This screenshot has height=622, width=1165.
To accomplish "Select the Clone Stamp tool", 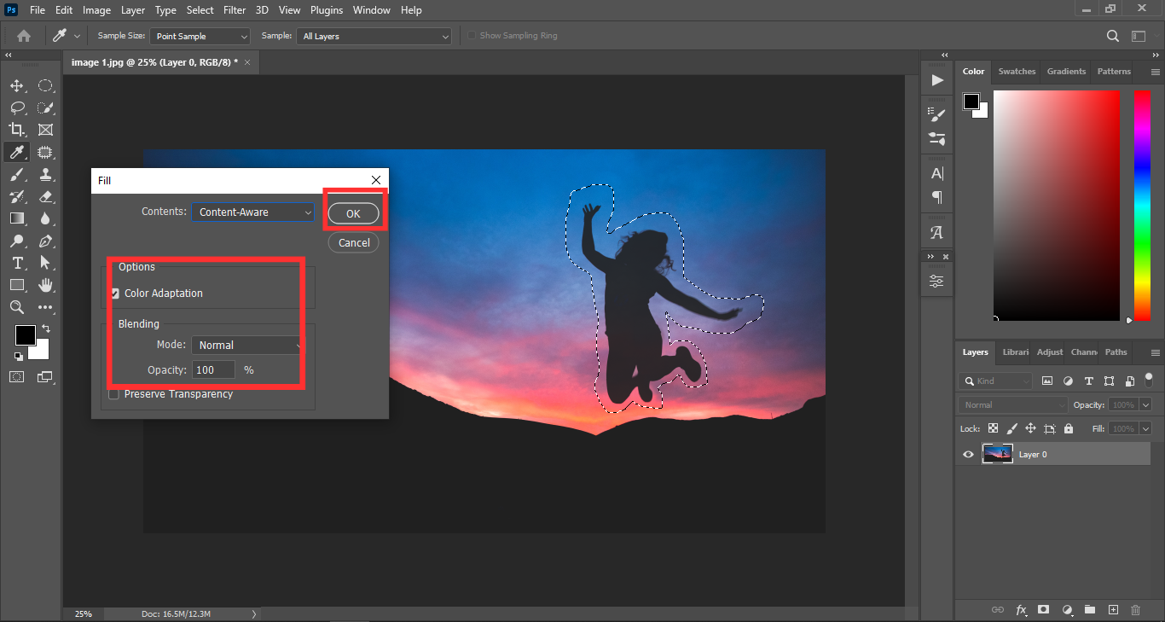I will click(x=45, y=174).
